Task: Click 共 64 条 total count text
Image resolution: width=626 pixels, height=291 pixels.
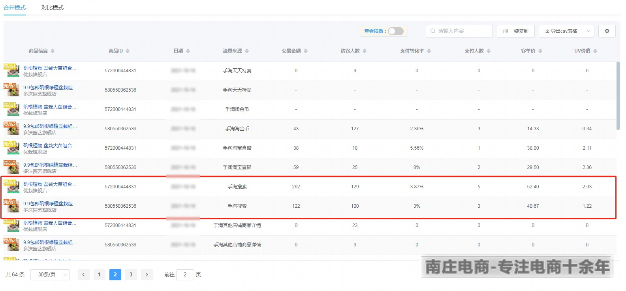Action: [15, 274]
